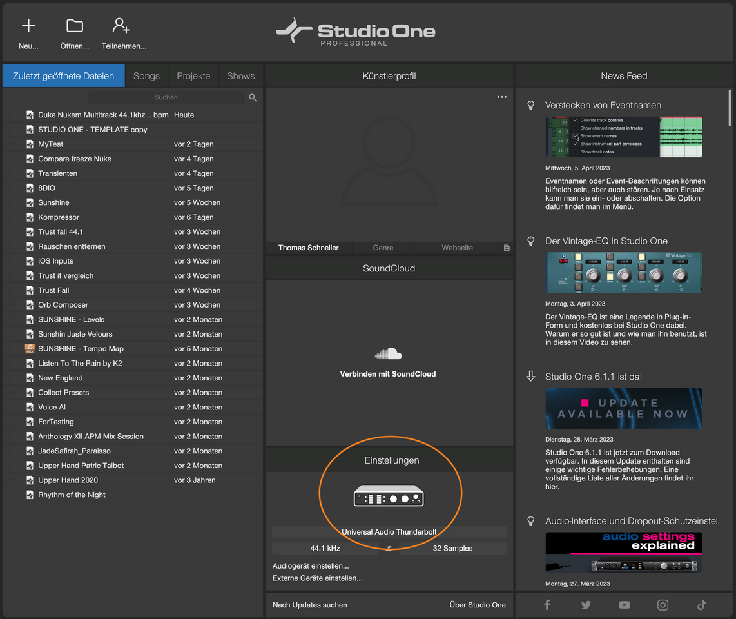Image resolution: width=736 pixels, height=619 pixels.
Task: Select the Compare freeze Nuke file
Action: (x=132, y=159)
